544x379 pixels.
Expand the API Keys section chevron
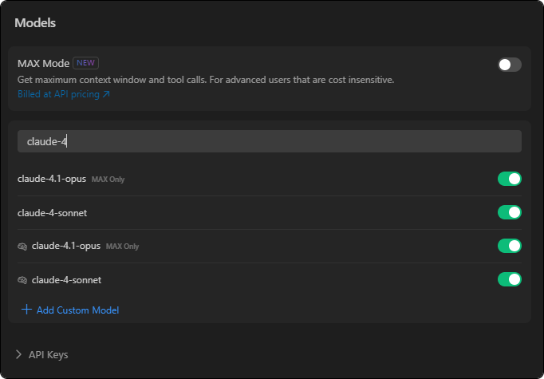coord(18,354)
